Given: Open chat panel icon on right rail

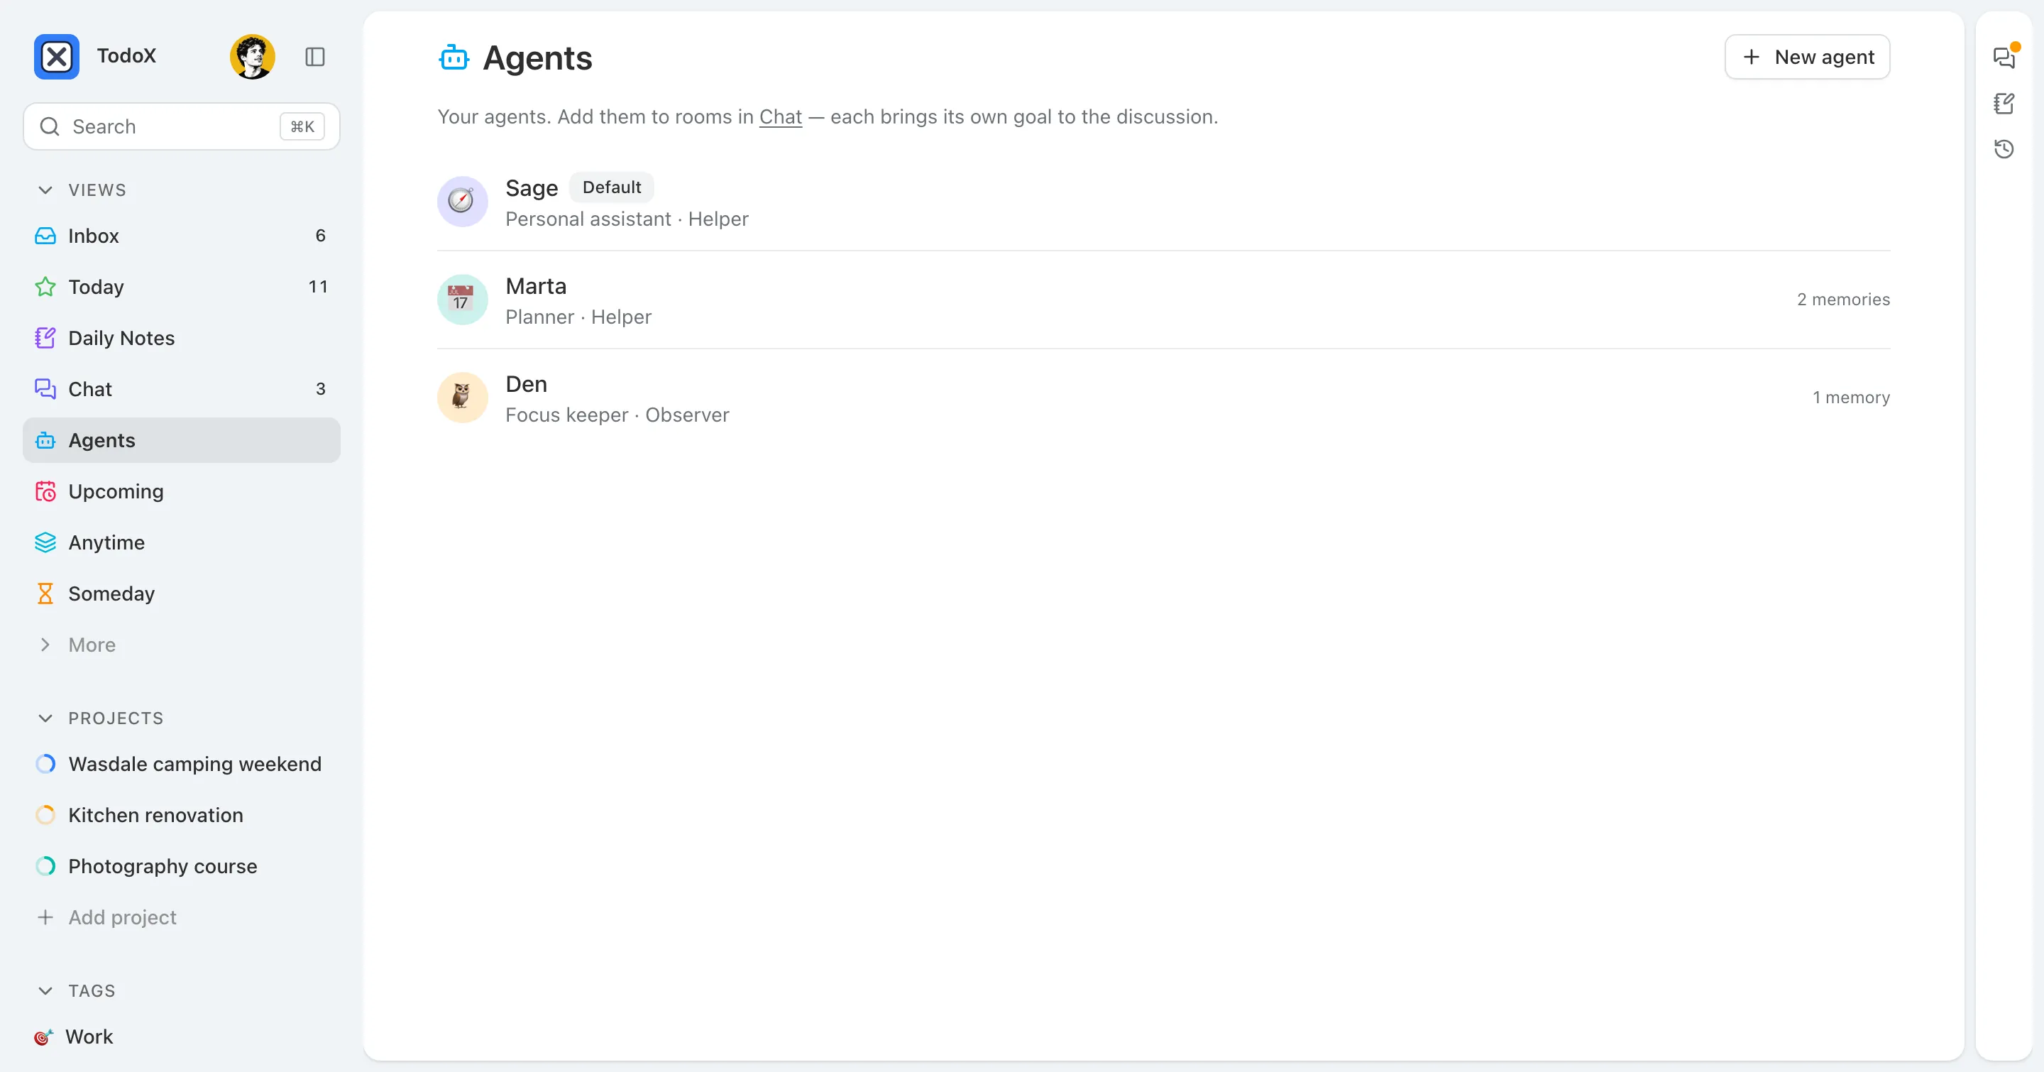Looking at the screenshot, I should tap(2004, 56).
